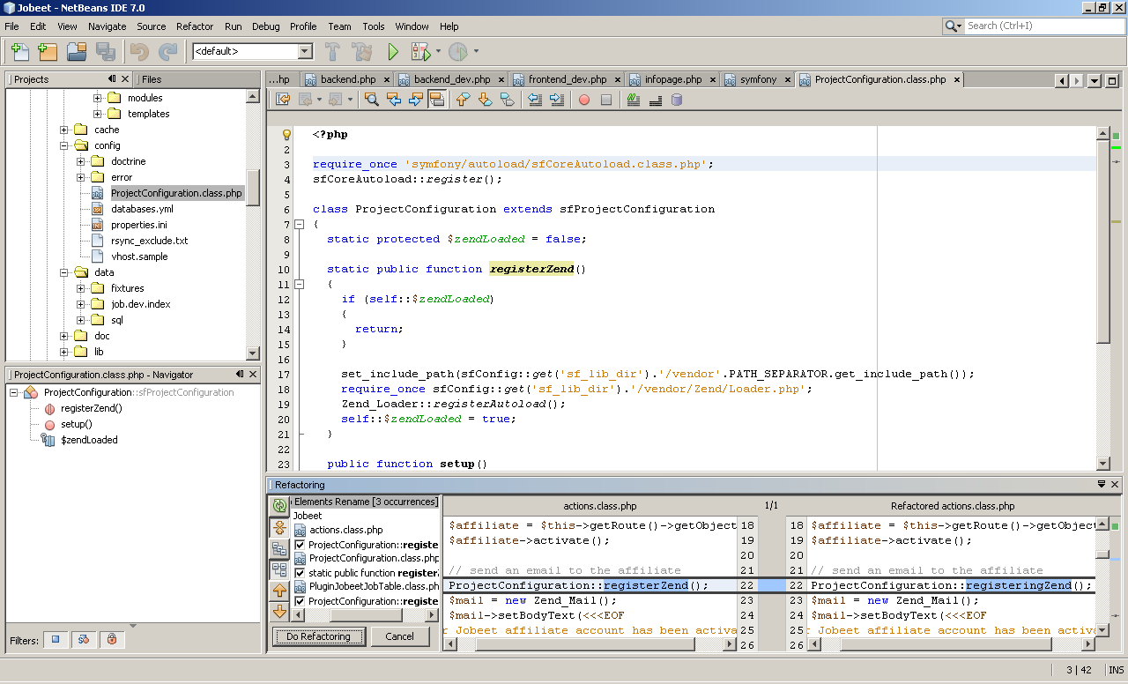
Task: Open the <default> configuration dropdown
Action: (x=305, y=51)
